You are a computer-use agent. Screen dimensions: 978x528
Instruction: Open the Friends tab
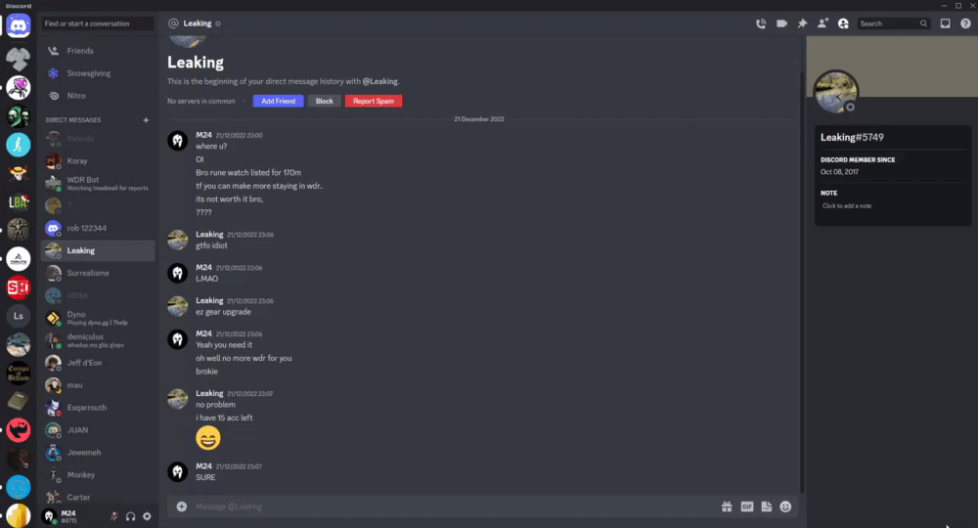[98, 51]
